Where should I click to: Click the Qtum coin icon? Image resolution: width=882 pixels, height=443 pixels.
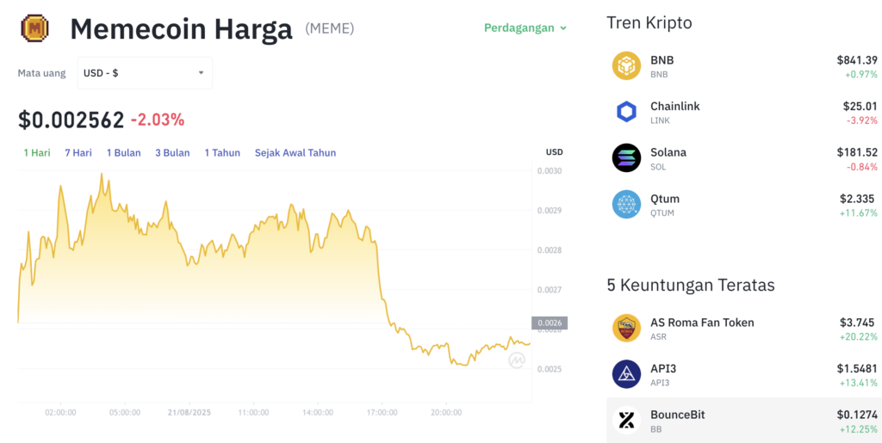tap(626, 204)
